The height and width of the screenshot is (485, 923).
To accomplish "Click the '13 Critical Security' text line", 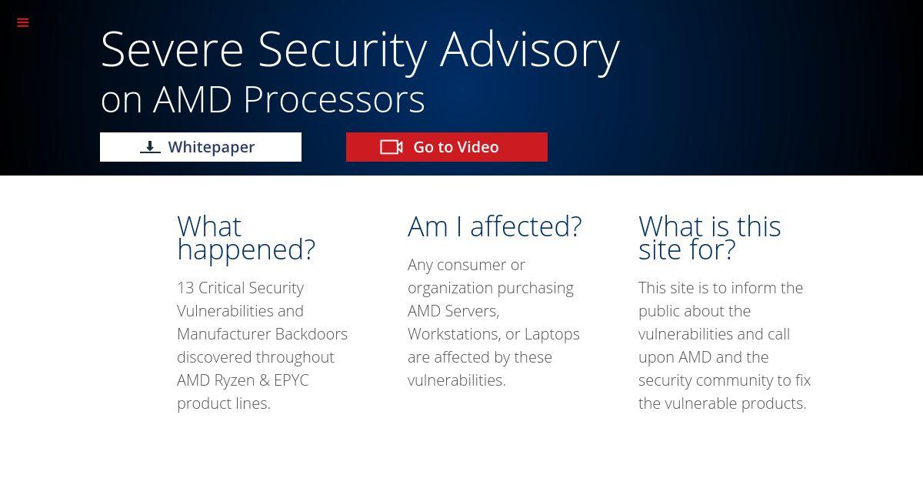I will (x=240, y=288).
